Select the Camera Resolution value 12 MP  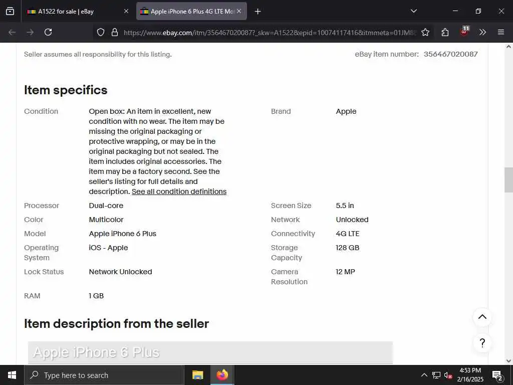click(345, 272)
